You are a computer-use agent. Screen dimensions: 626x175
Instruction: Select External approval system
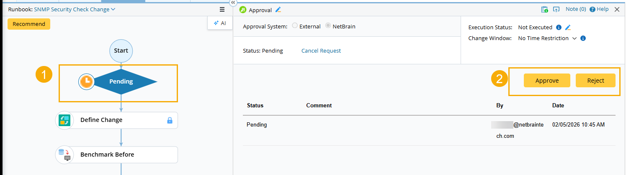(295, 26)
